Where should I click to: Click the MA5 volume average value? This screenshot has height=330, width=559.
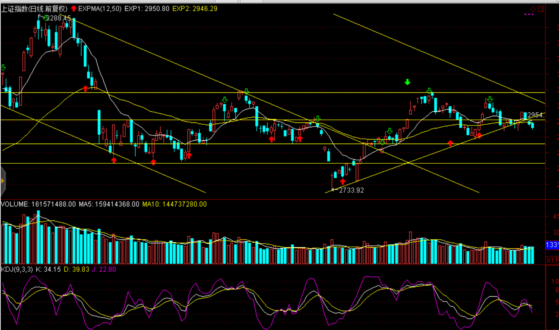109,204
